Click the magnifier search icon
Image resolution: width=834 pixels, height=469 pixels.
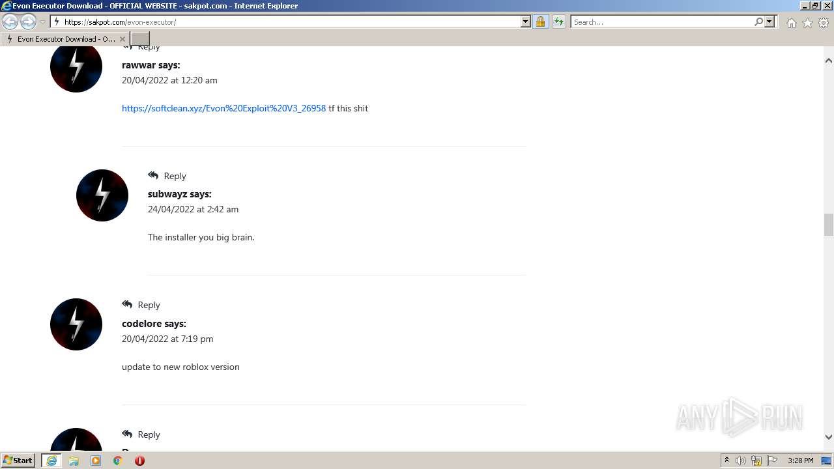tap(758, 22)
